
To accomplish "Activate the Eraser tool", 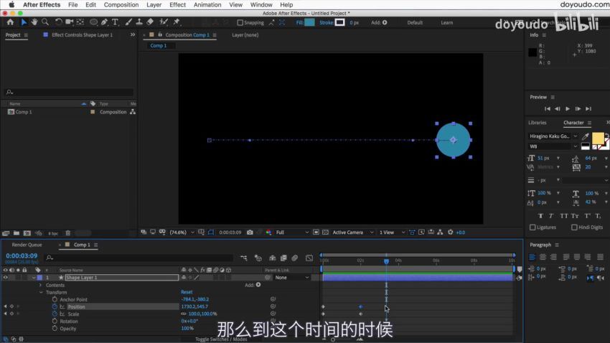I will (x=150, y=22).
